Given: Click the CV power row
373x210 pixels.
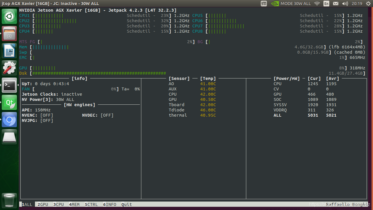Looking at the screenshot, I should point(301,89).
